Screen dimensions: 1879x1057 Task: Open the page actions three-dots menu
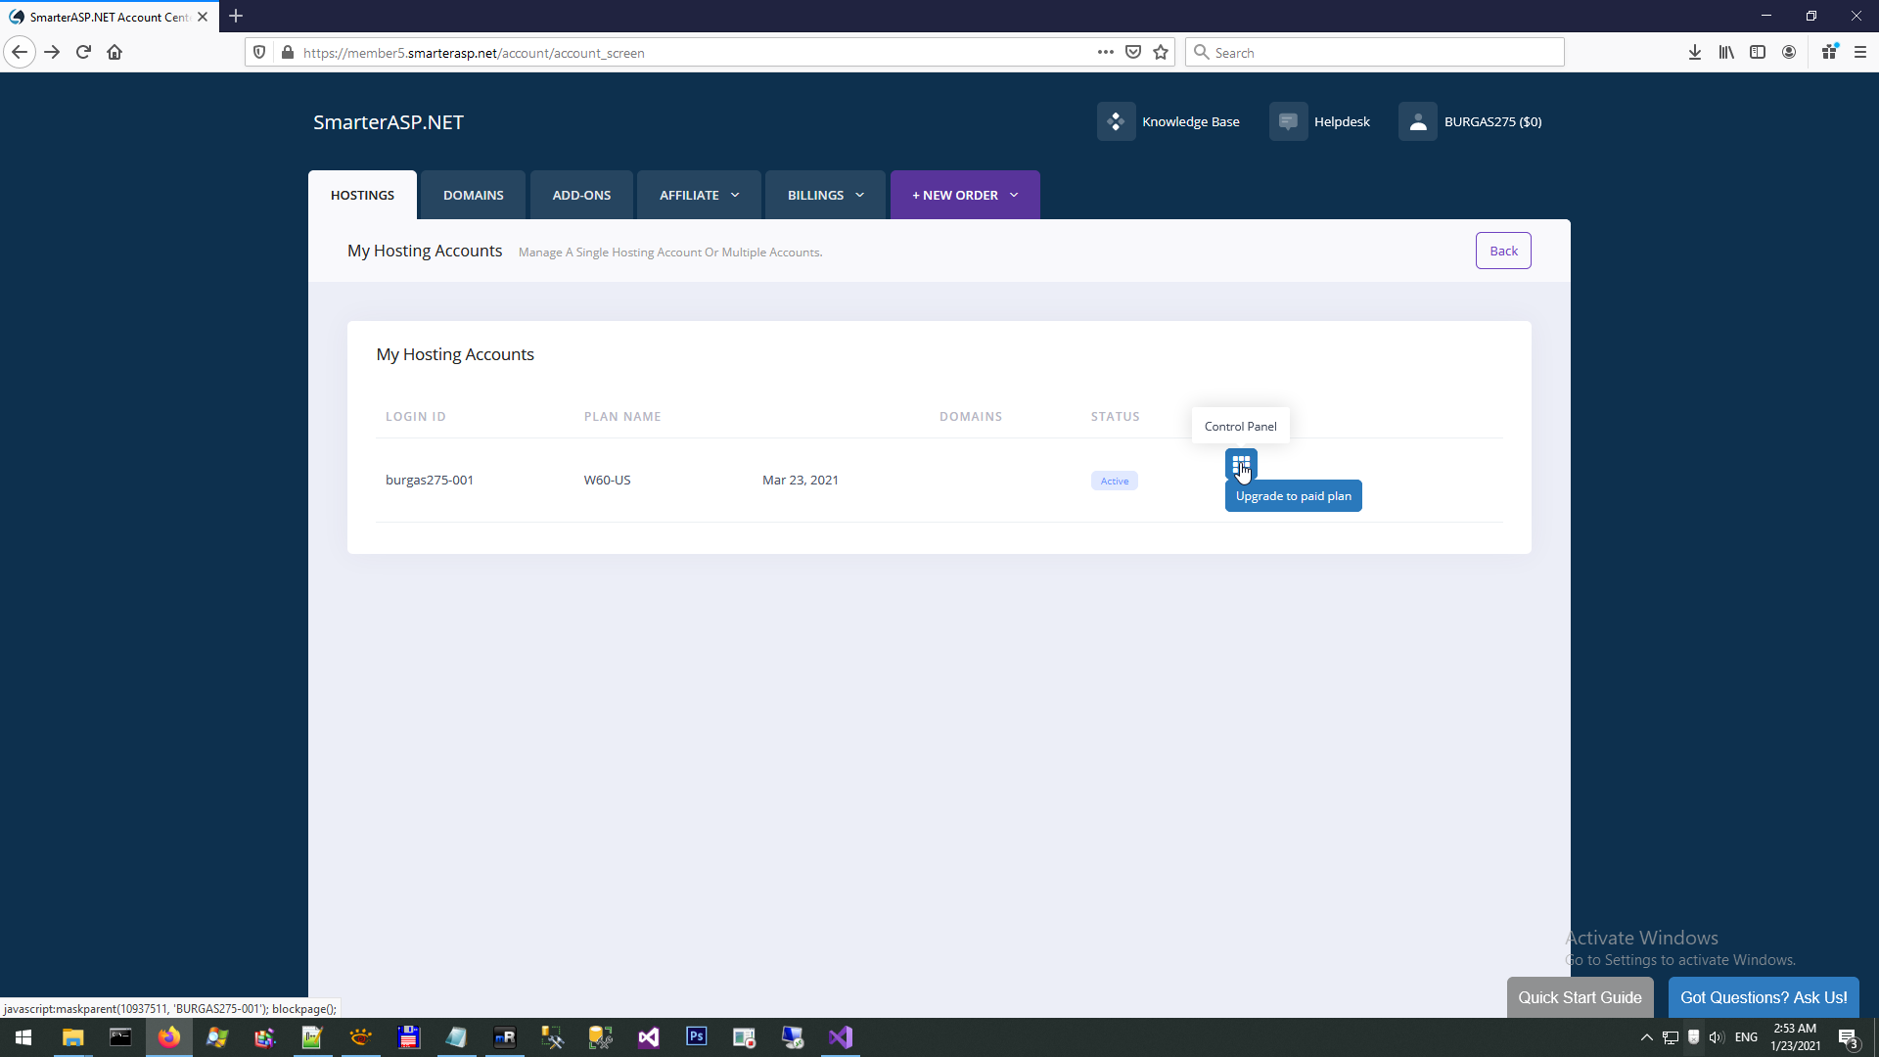point(1105,53)
